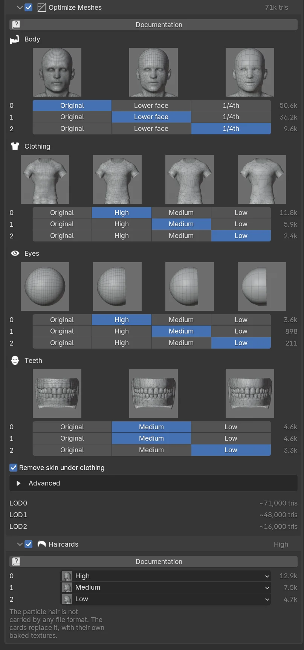The width and height of the screenshot is (304, 650).
Task: Click the Clothing shirt icon
Action: (x=15, y=146)
